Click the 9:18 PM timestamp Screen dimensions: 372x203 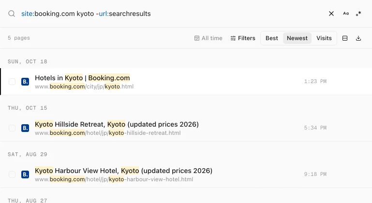[x=315, y=174]
